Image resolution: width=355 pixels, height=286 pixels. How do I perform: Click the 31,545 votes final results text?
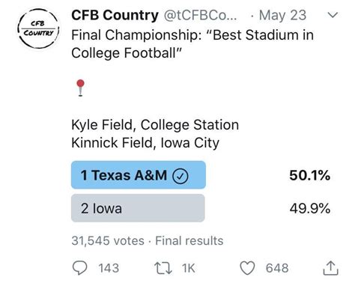click(148, 241)
